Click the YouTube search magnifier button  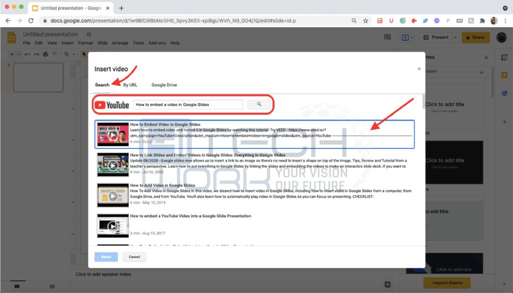coord(259,104)
